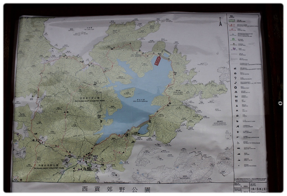Click the red stamp marker near the dam
Image resolution: width=287 pixels, height=196 pixels.
pyautogui.click(x=156, y=61)
